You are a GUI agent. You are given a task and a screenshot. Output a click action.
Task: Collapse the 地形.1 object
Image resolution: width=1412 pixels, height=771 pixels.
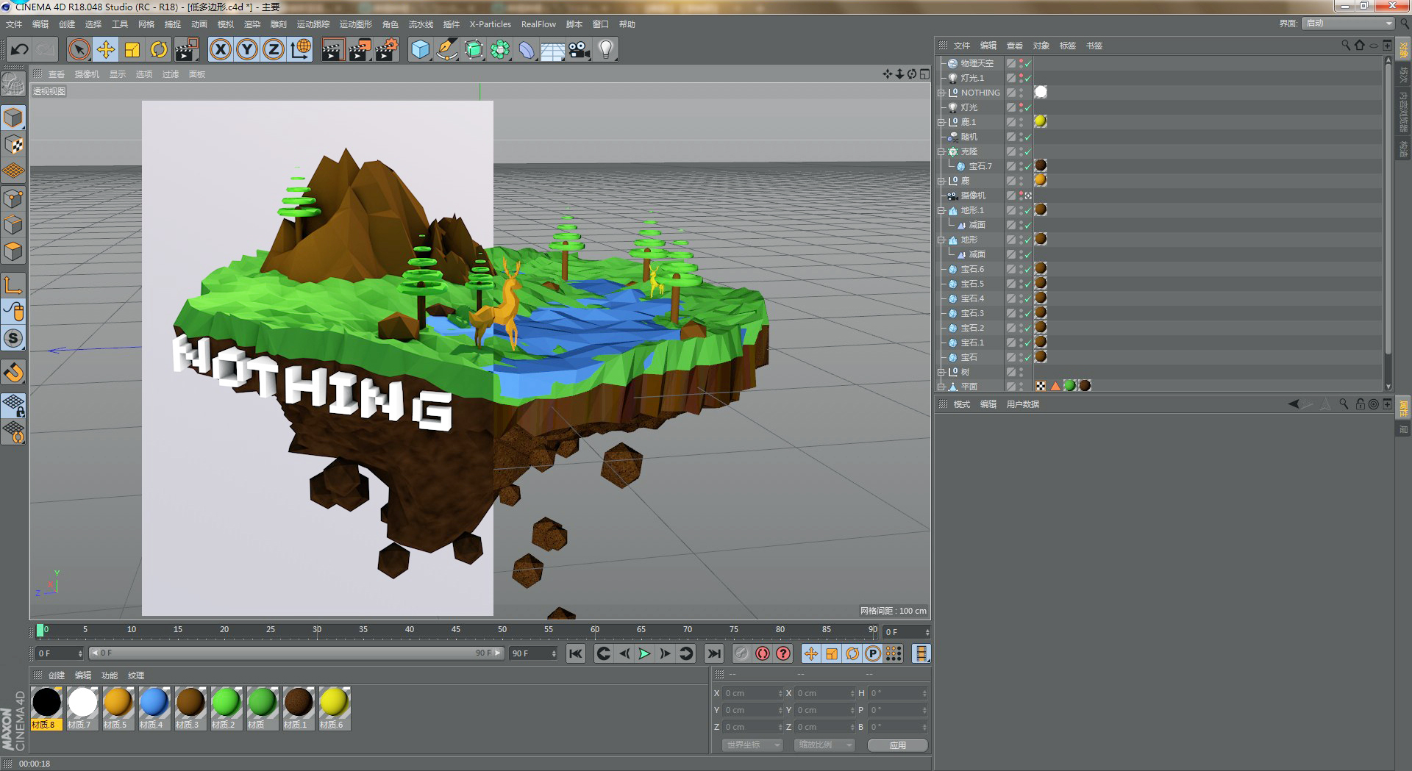[x=941, y=210]
